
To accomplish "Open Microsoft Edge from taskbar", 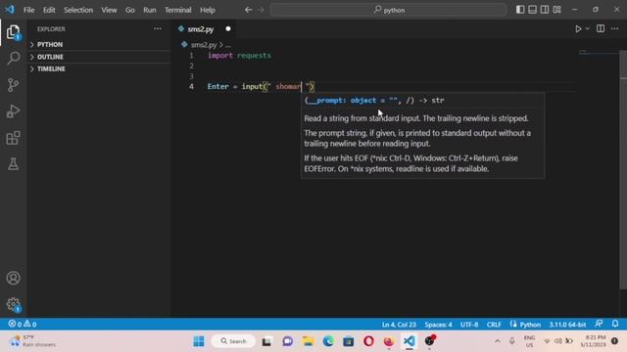I will pos(328,341).
